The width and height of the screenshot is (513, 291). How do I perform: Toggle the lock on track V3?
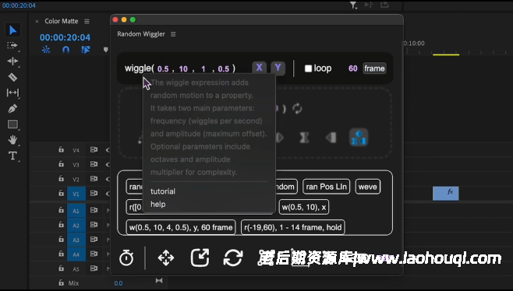[x=61, y=164]
